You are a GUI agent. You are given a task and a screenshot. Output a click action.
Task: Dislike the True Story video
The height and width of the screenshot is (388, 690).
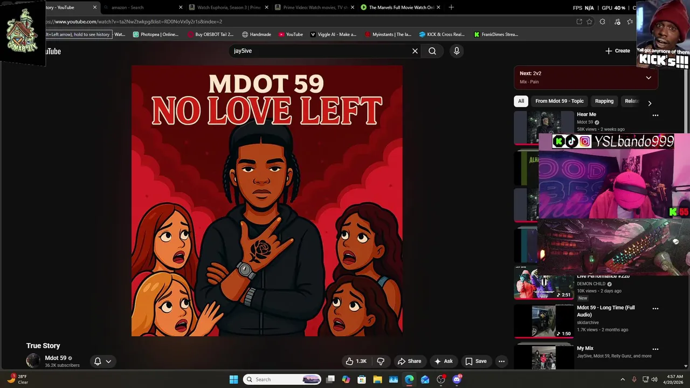(381, 361)
